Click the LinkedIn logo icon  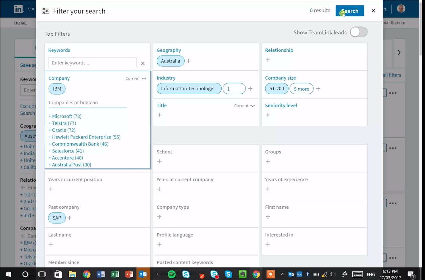coord(18,9)
